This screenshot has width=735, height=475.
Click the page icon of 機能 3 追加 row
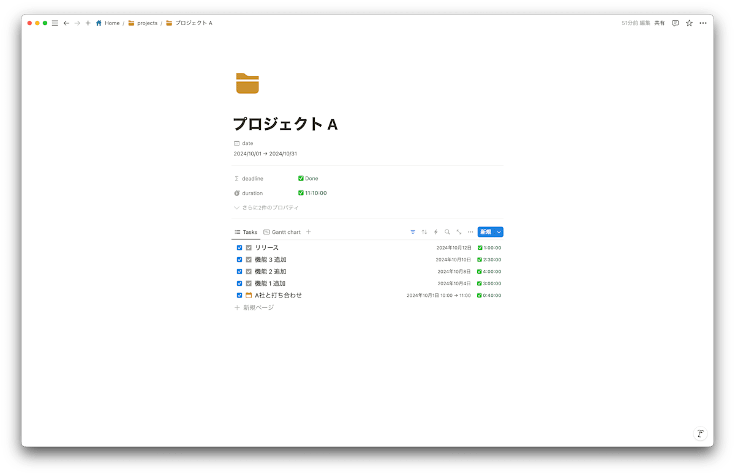coord(249,260)
